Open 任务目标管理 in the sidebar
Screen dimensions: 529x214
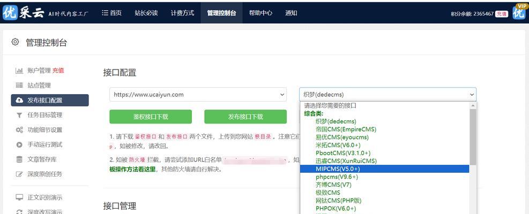pos(45,115)
